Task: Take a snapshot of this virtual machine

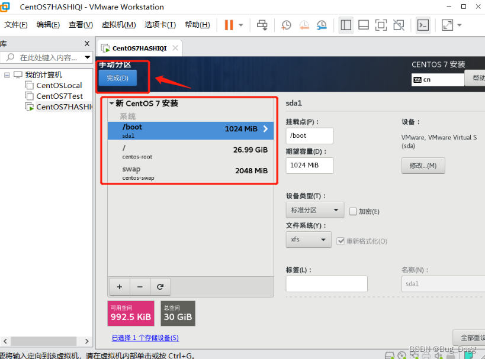Action: point(286,25)
